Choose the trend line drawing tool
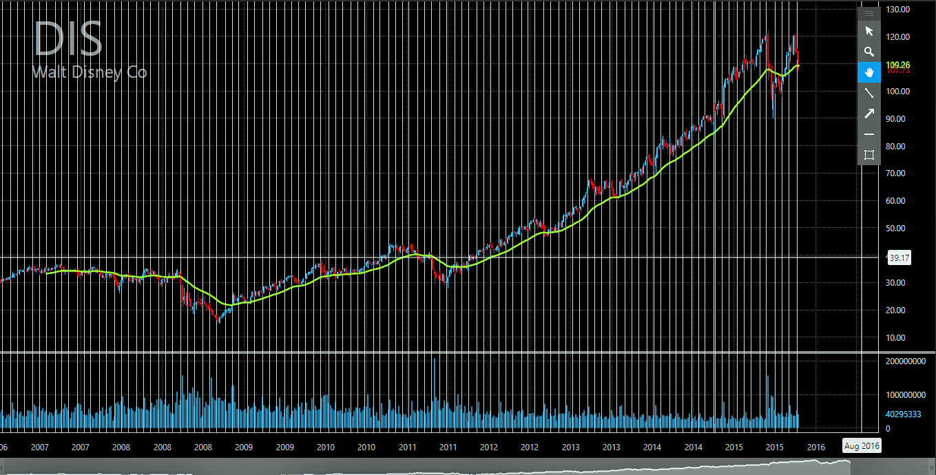The image size is (936, 475). (x=869, y=93)
